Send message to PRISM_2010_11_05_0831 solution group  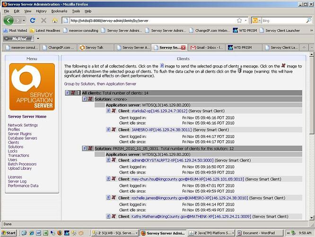pyautogui.click(x=85, y=148)
